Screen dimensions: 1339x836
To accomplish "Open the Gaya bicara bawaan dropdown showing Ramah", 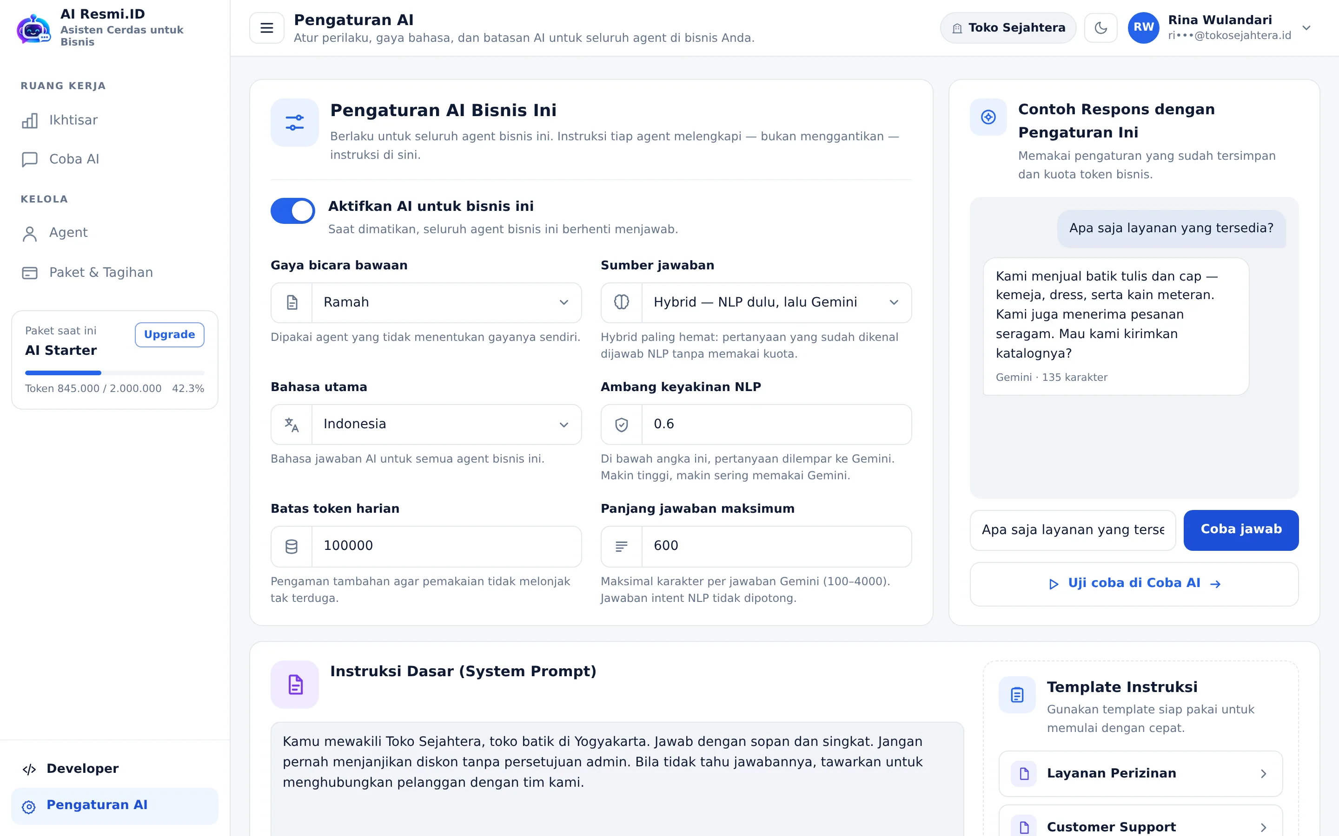I will point(426,302).
